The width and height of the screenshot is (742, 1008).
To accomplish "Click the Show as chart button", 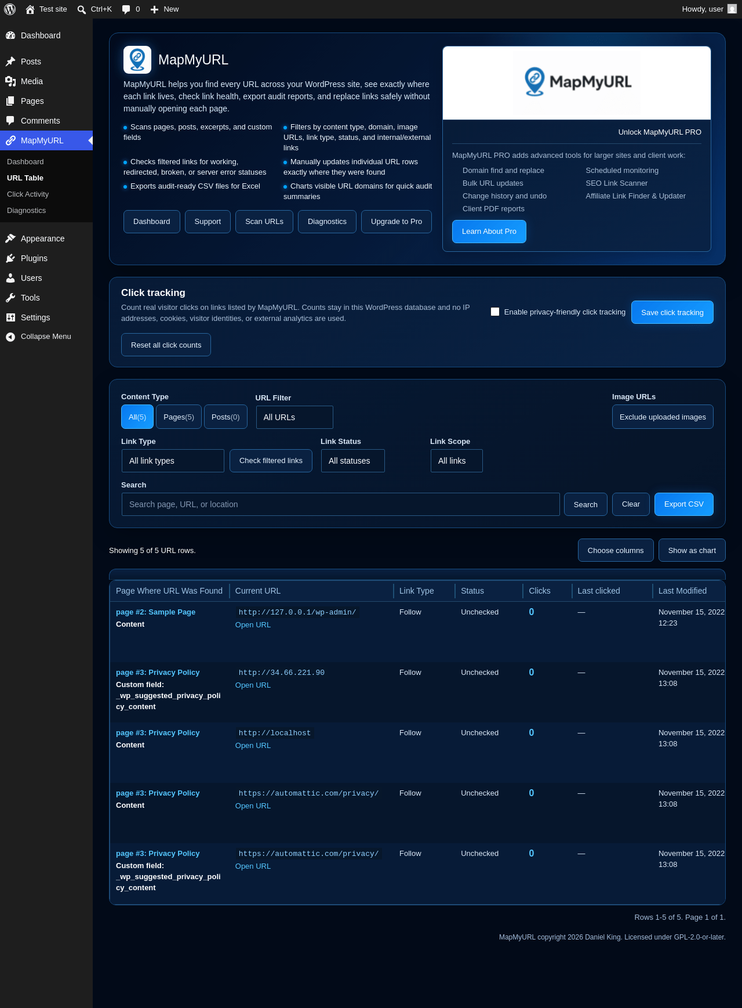I will (x=692, y=550).
